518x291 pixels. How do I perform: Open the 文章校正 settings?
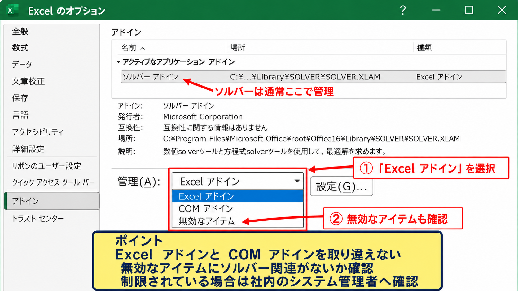pyautogui.click(x=28, y=81)
